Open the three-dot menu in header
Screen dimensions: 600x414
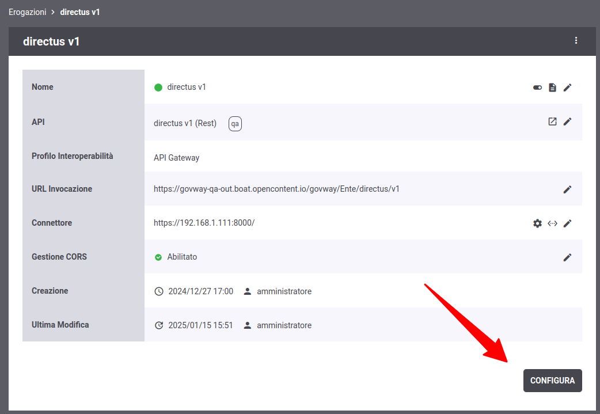576,41
